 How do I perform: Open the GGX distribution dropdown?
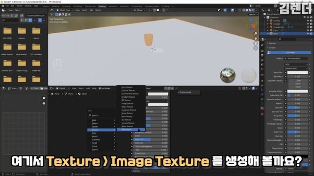(x=296, y=64)
